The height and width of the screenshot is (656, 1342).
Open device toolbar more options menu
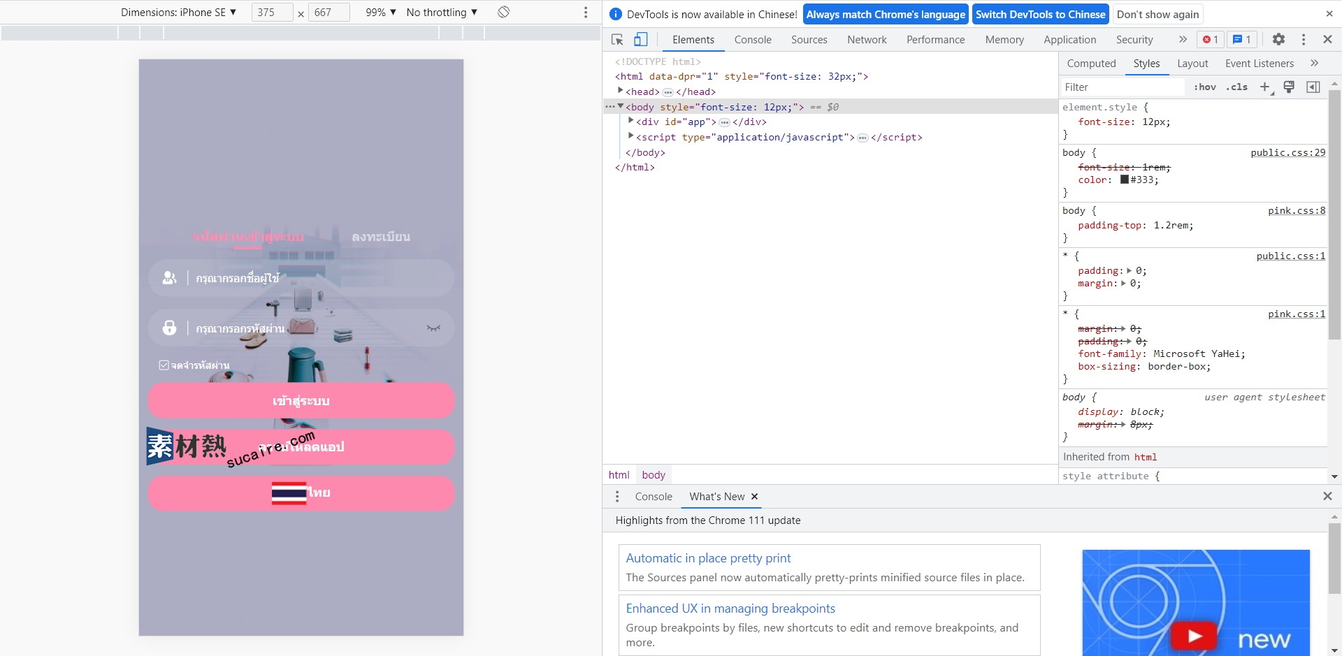click(x=586, y=12)
